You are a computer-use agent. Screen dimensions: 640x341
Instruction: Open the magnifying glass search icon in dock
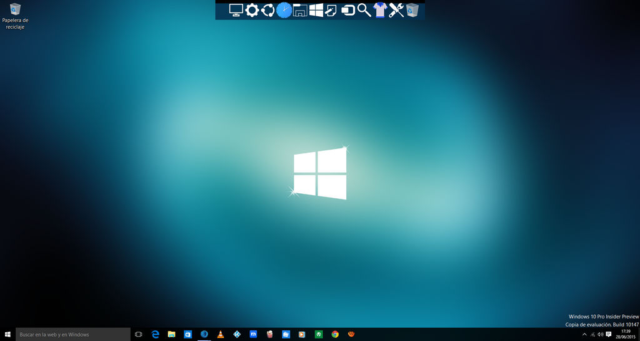(364, 10)
